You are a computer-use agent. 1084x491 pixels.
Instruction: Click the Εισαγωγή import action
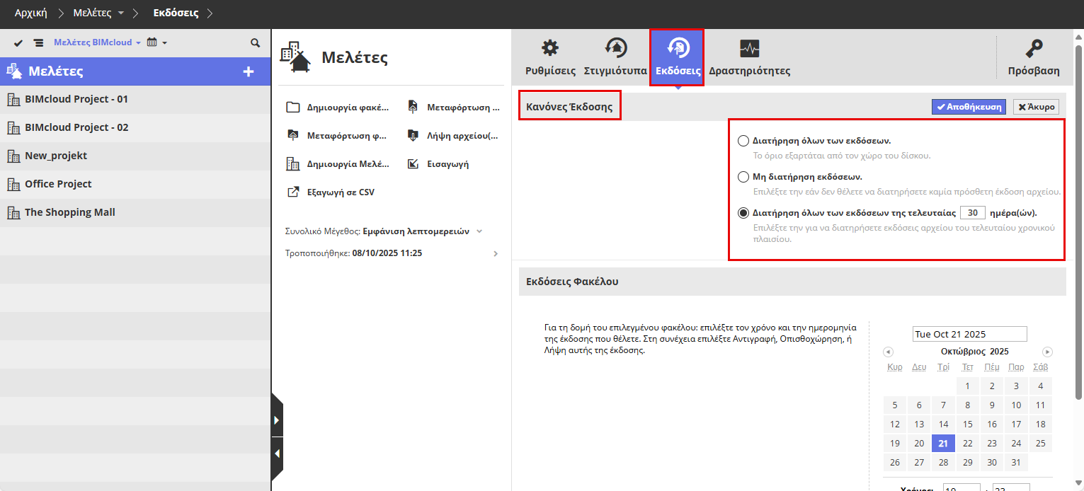click(438, 163)
